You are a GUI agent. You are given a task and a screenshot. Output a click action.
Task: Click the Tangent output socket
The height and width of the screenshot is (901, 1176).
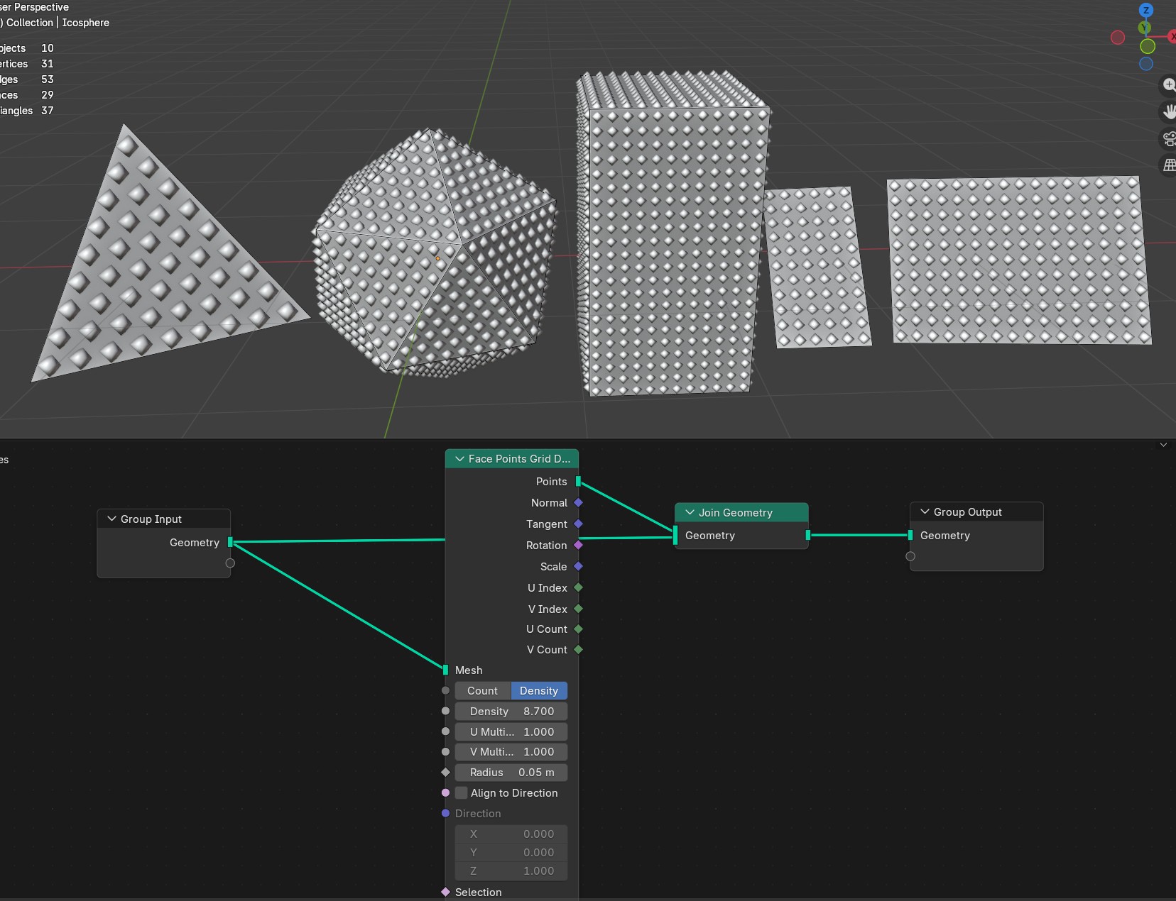[578, 524]
